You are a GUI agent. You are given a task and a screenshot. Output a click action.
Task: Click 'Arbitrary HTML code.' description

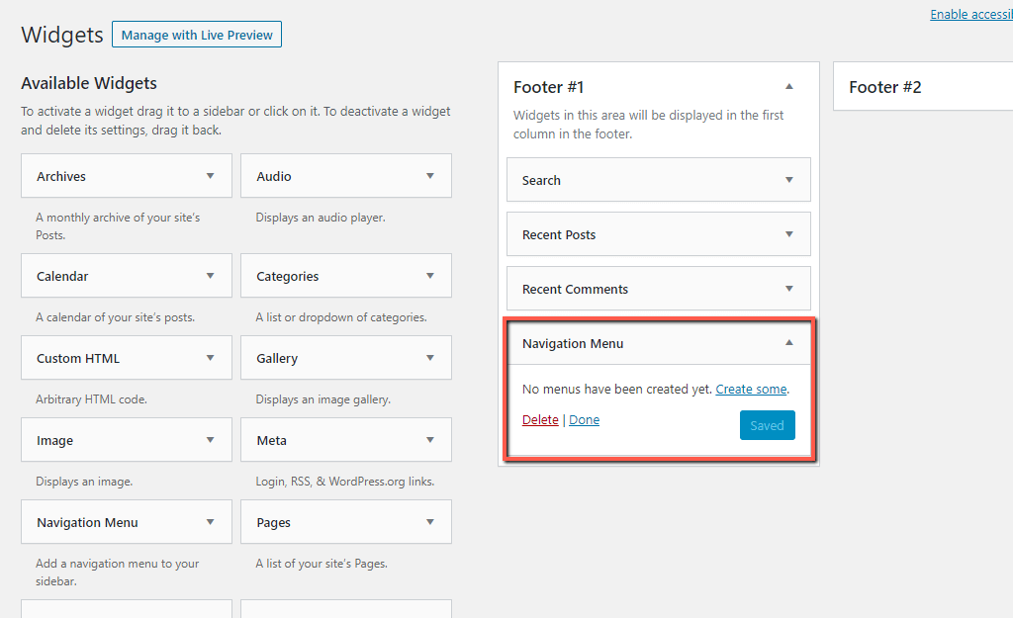pyautogui.click(x=91, y=399)
